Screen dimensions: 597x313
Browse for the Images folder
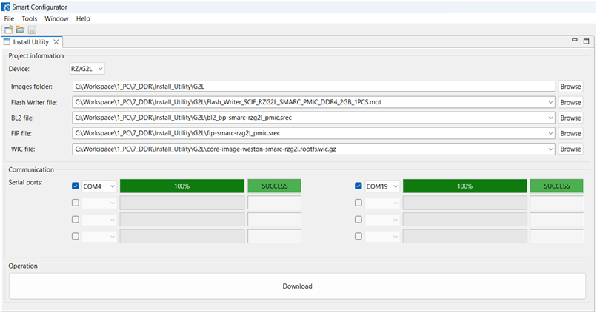coord(570,87)
